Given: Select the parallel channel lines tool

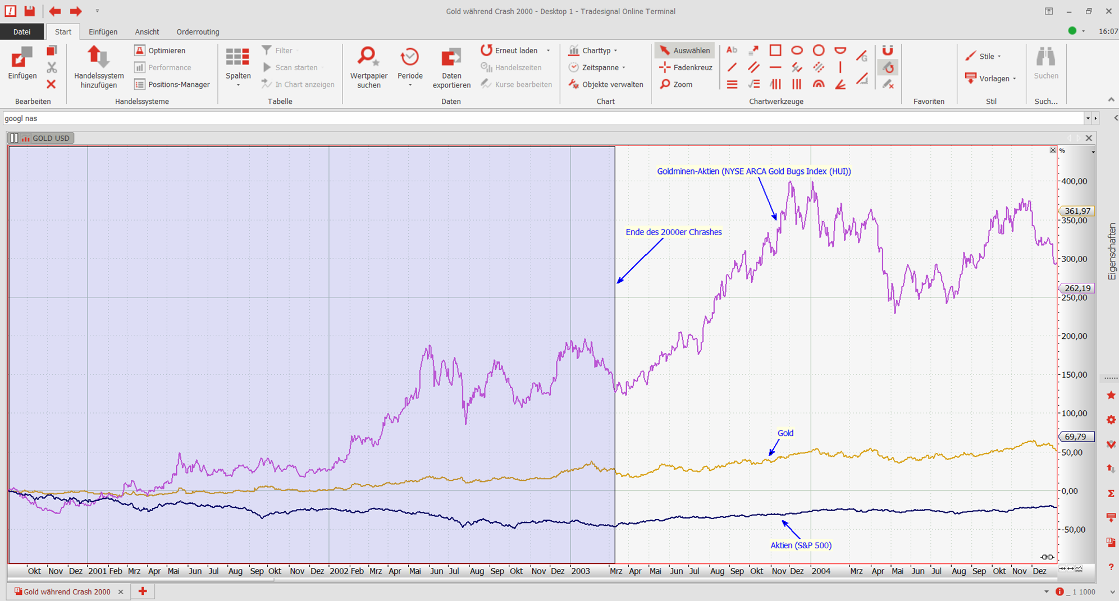Looking at the screenshot, I should [753, 67].
